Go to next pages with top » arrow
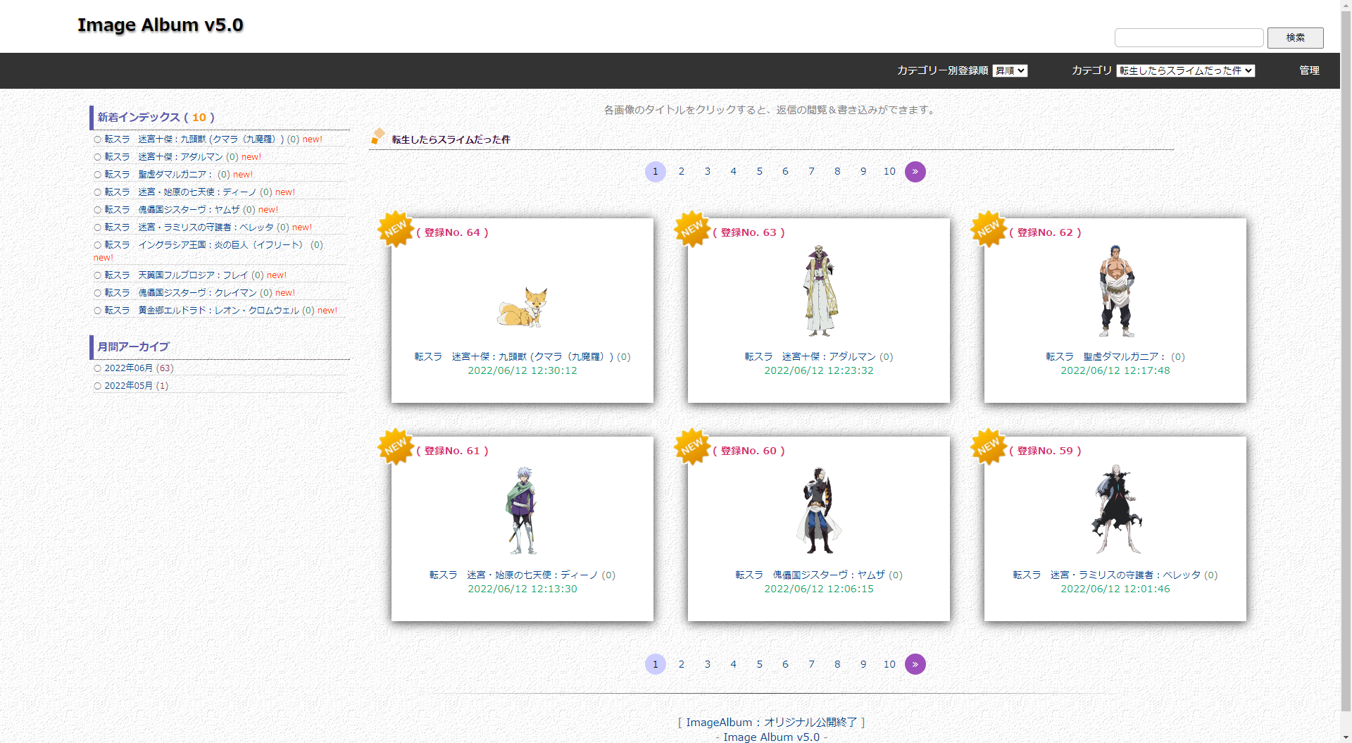 tap(915, 172)
